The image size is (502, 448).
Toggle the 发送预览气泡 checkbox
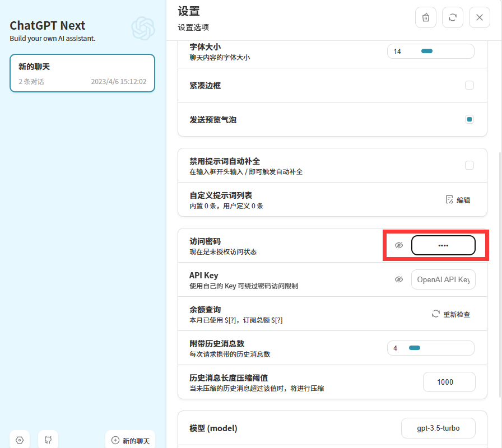(x=470, y=119)
